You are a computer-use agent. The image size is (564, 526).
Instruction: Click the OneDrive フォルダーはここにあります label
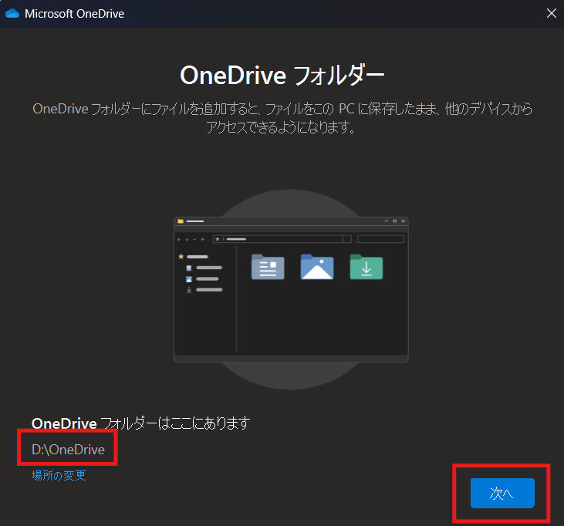point(140,423)
